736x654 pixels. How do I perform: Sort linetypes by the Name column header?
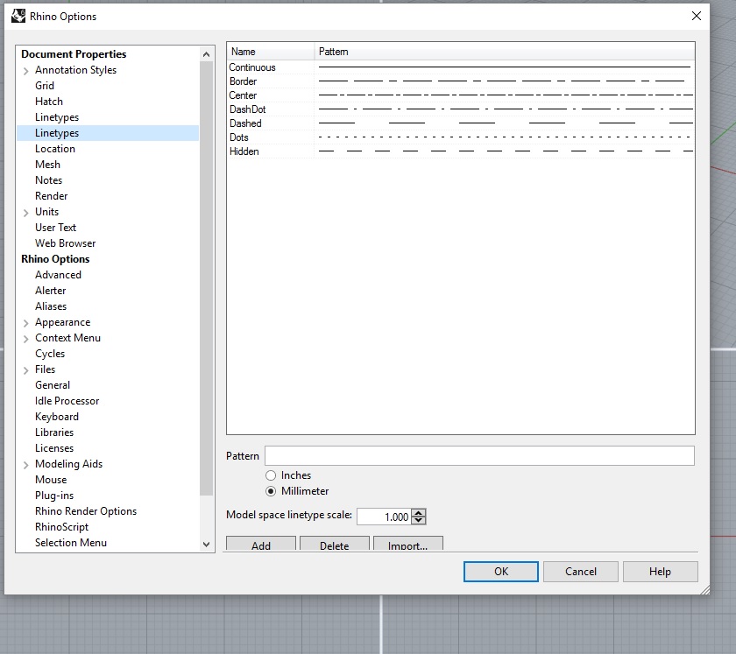click(271, 52)
